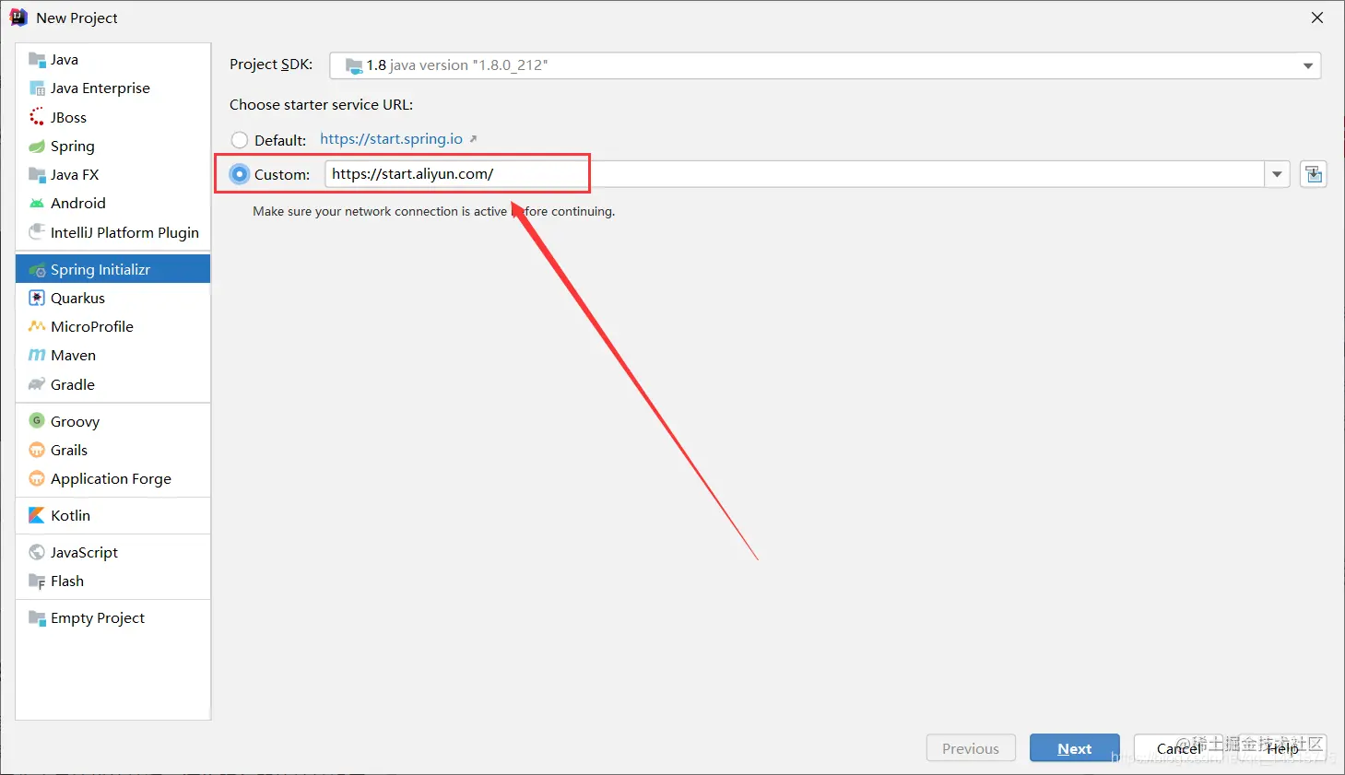Image resolution: width=1345 pixels, height=775 pixels.
Task: Select Android project type
Action: click(x=112, y=203)
